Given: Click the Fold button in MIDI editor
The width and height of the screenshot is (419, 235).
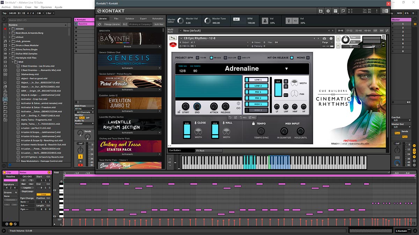Looking at the screenshot, I should 57,173.
